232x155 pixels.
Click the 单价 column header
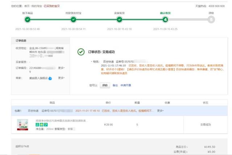click(108, 102)
